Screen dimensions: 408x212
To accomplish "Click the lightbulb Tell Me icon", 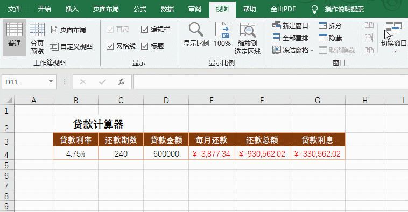I will click(314, 9).
